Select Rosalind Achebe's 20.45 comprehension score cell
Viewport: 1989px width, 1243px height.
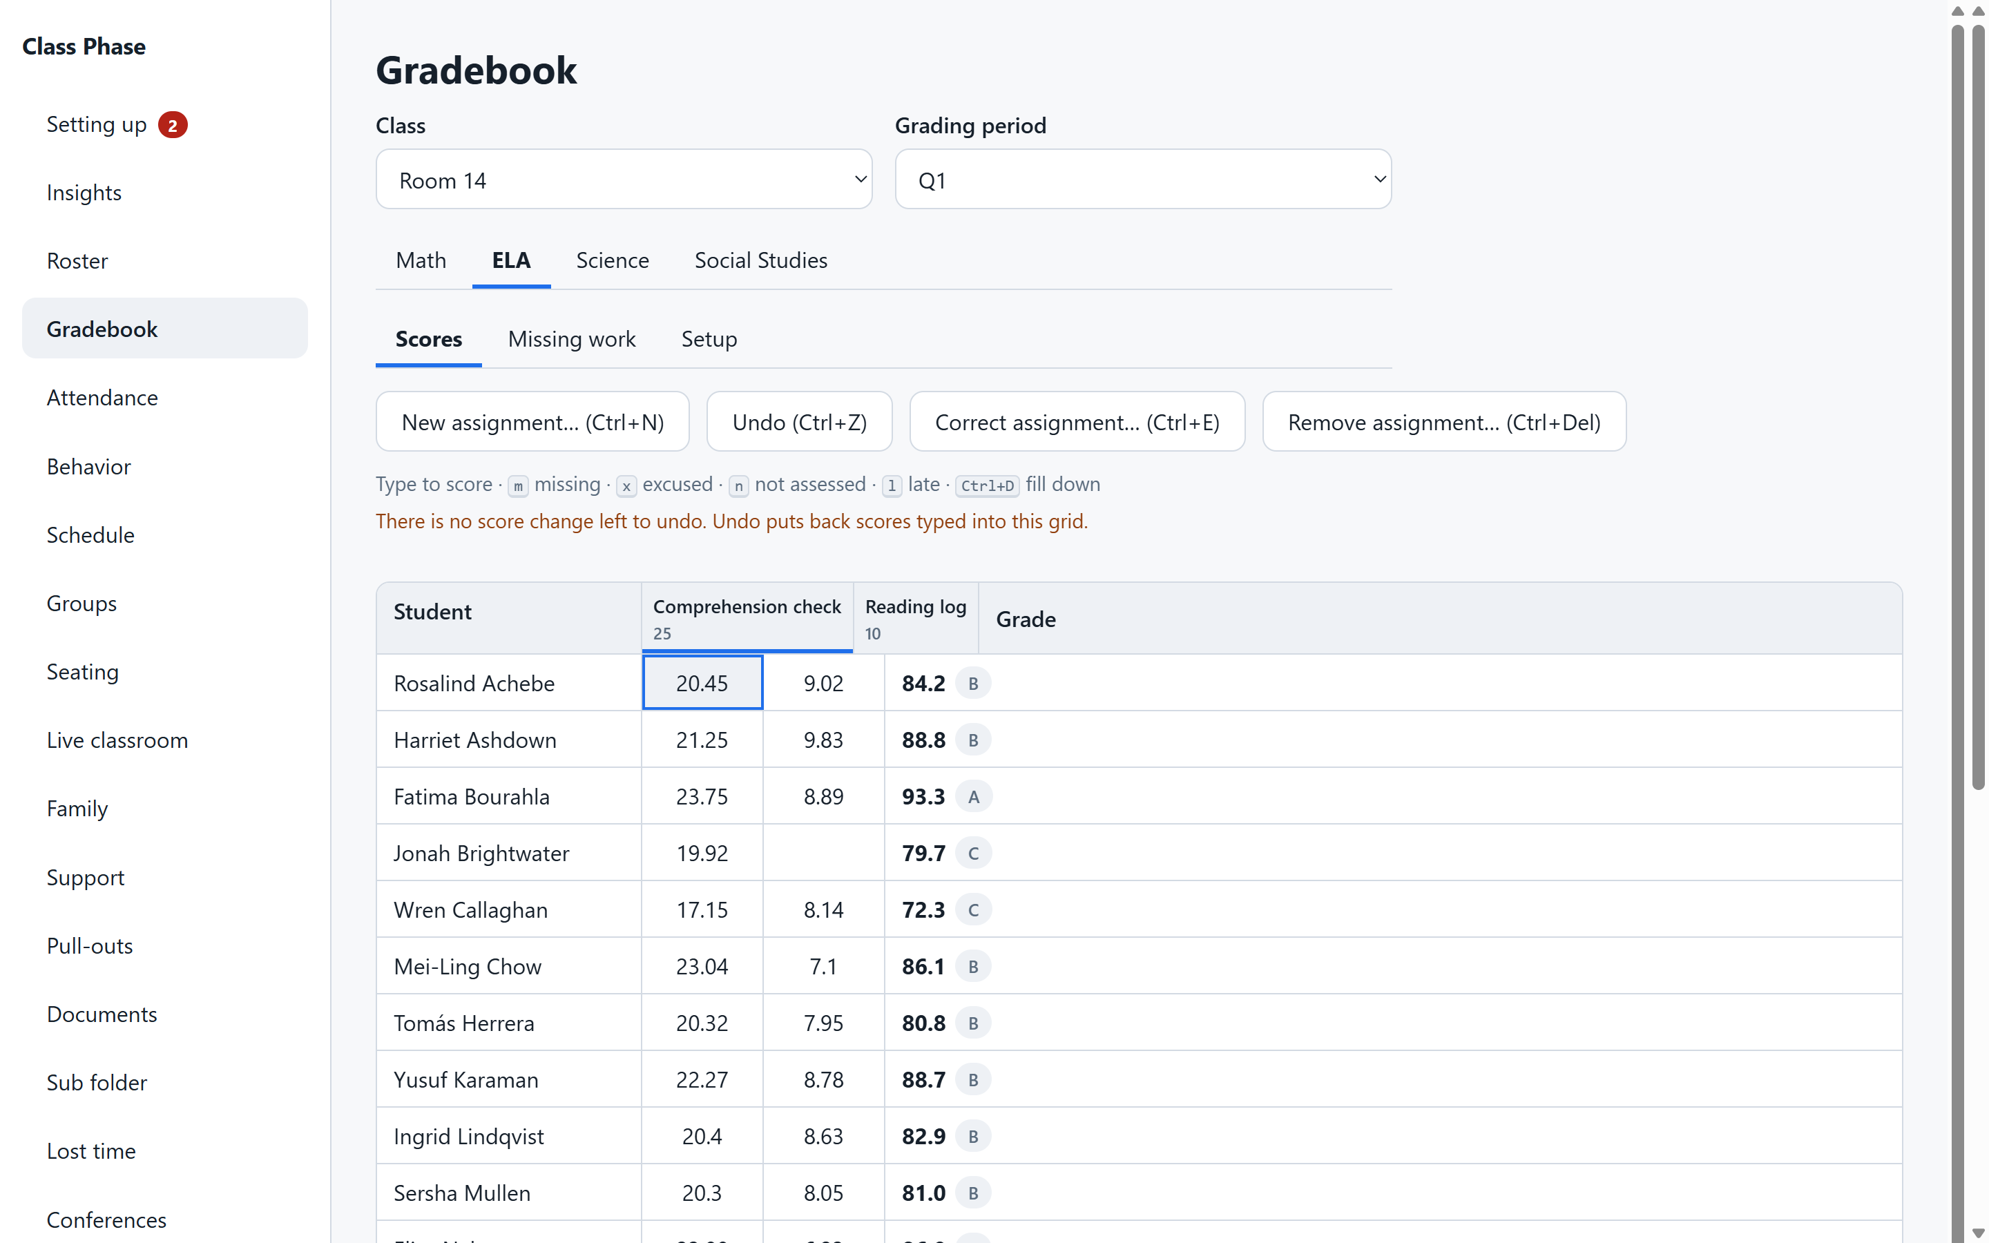[702, 683]
